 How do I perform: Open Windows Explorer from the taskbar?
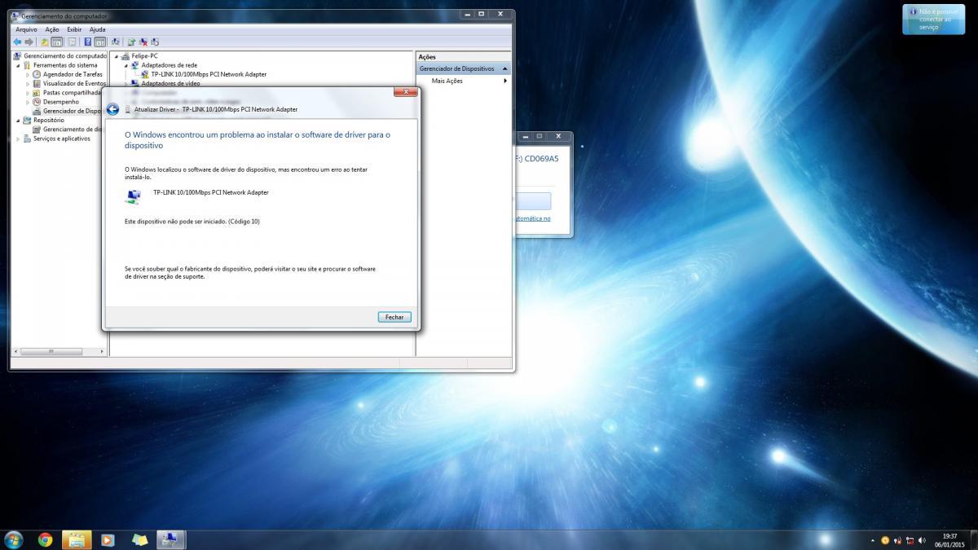click(x=77, y=539)
